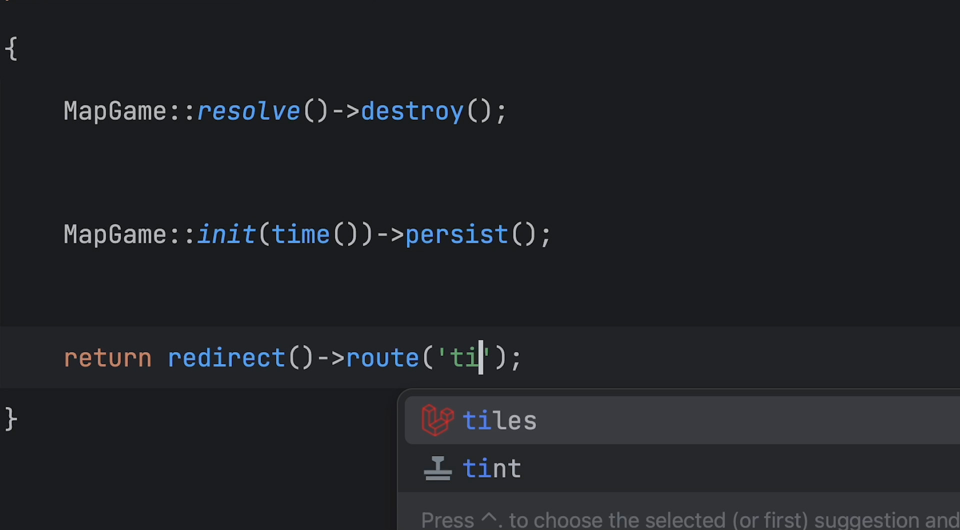Select the 'tiles' Laravel route suggestion
This screenshot has height=530, width=960.
682,420
